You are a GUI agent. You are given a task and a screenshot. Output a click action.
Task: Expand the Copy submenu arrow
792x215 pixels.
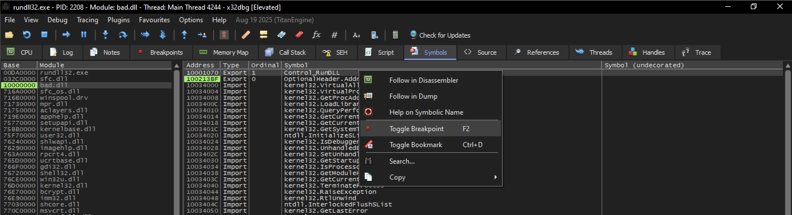pos(495,177)
